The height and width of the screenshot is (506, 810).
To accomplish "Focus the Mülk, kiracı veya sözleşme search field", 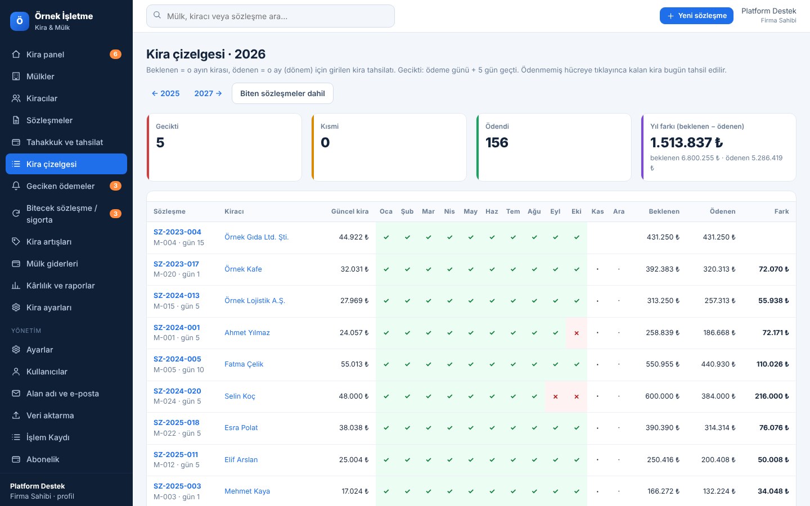I will [x=271, y=16].
